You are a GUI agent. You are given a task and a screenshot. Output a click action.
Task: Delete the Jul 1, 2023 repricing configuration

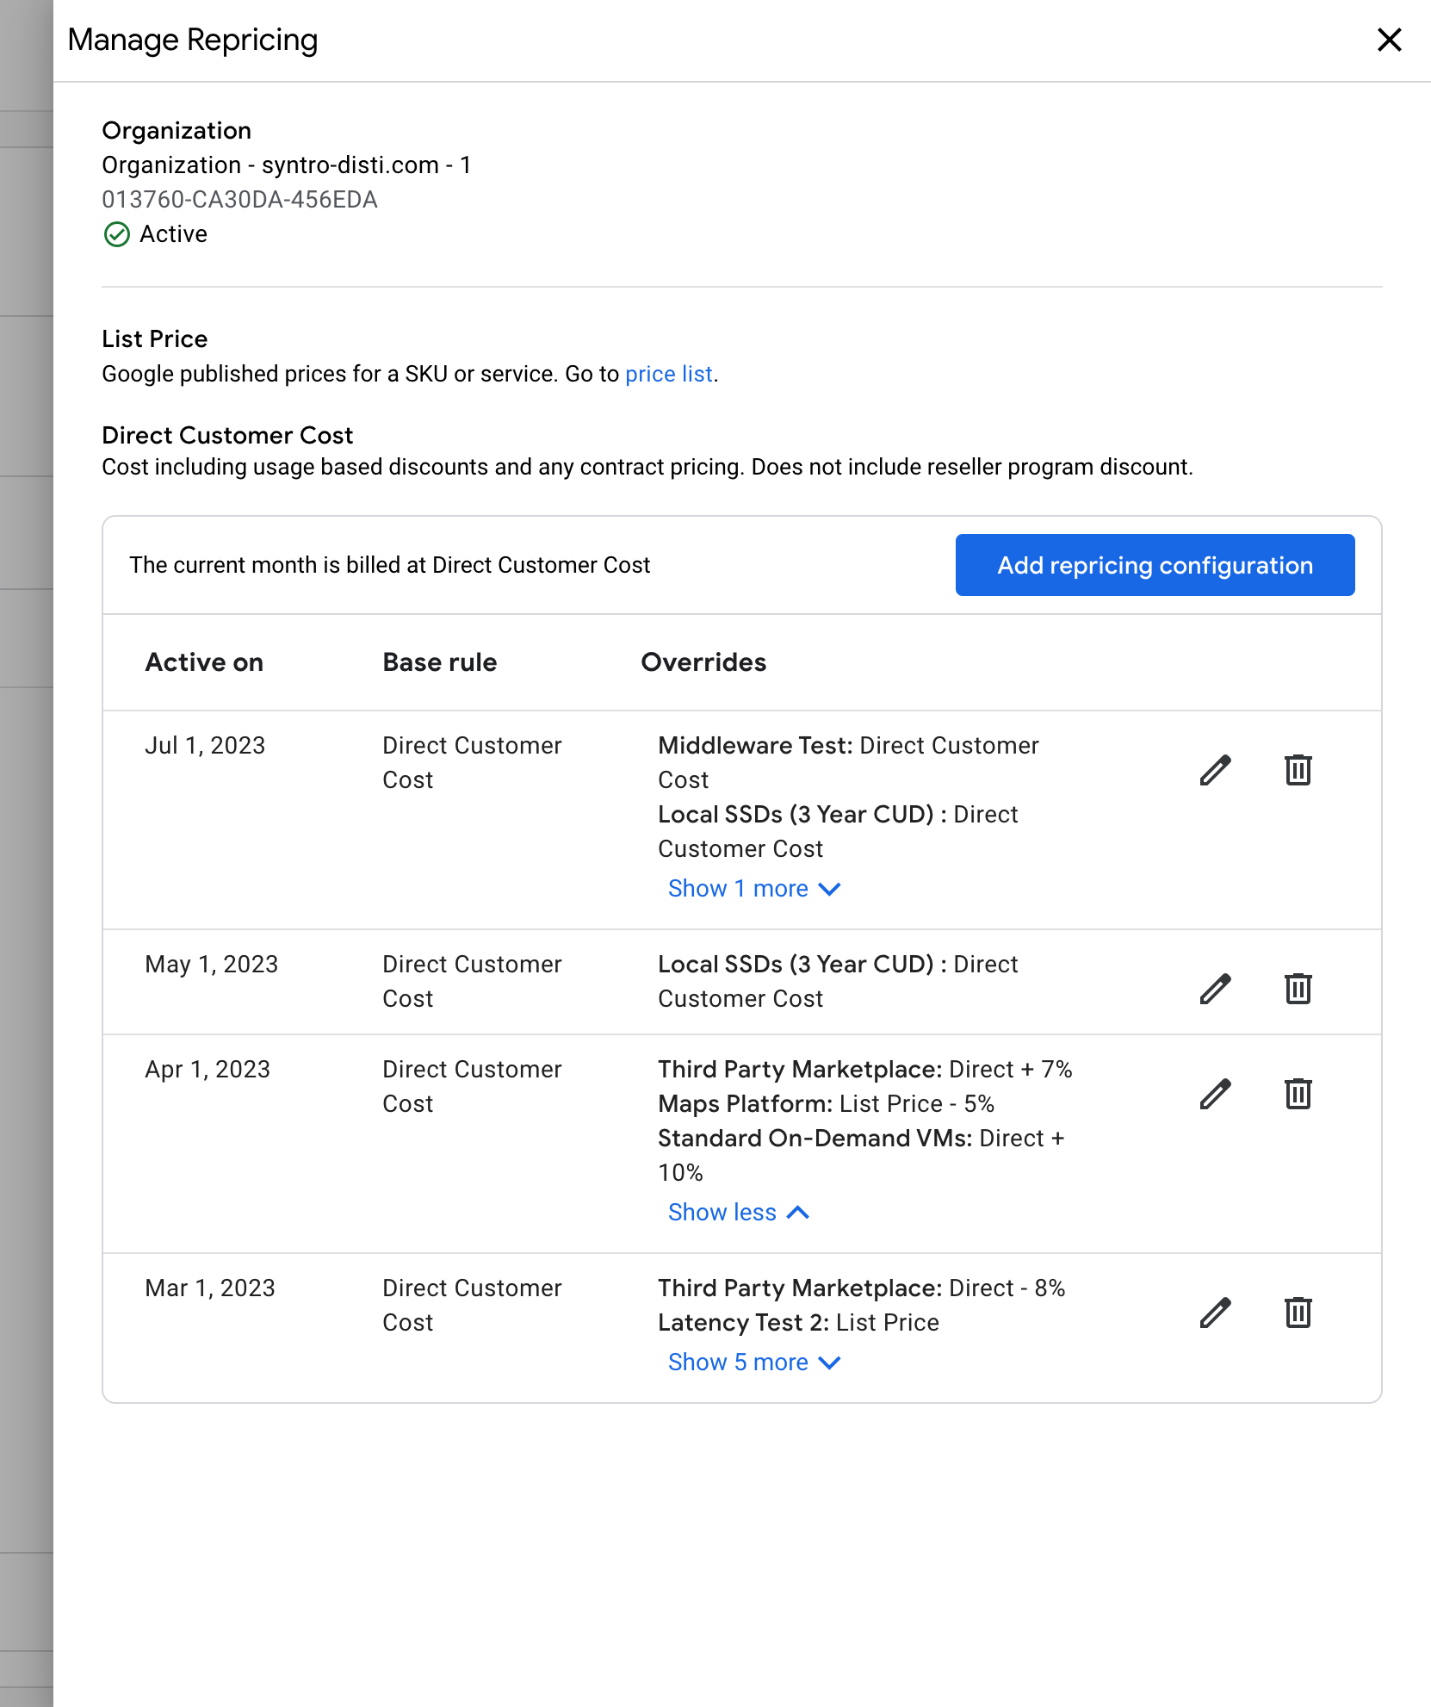[x=1298, y=770]
